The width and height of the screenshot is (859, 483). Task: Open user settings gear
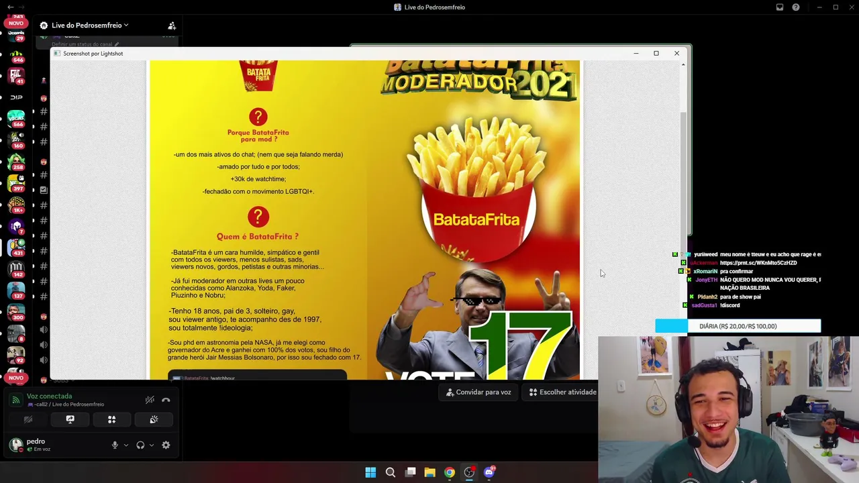(x=166, y=445)
